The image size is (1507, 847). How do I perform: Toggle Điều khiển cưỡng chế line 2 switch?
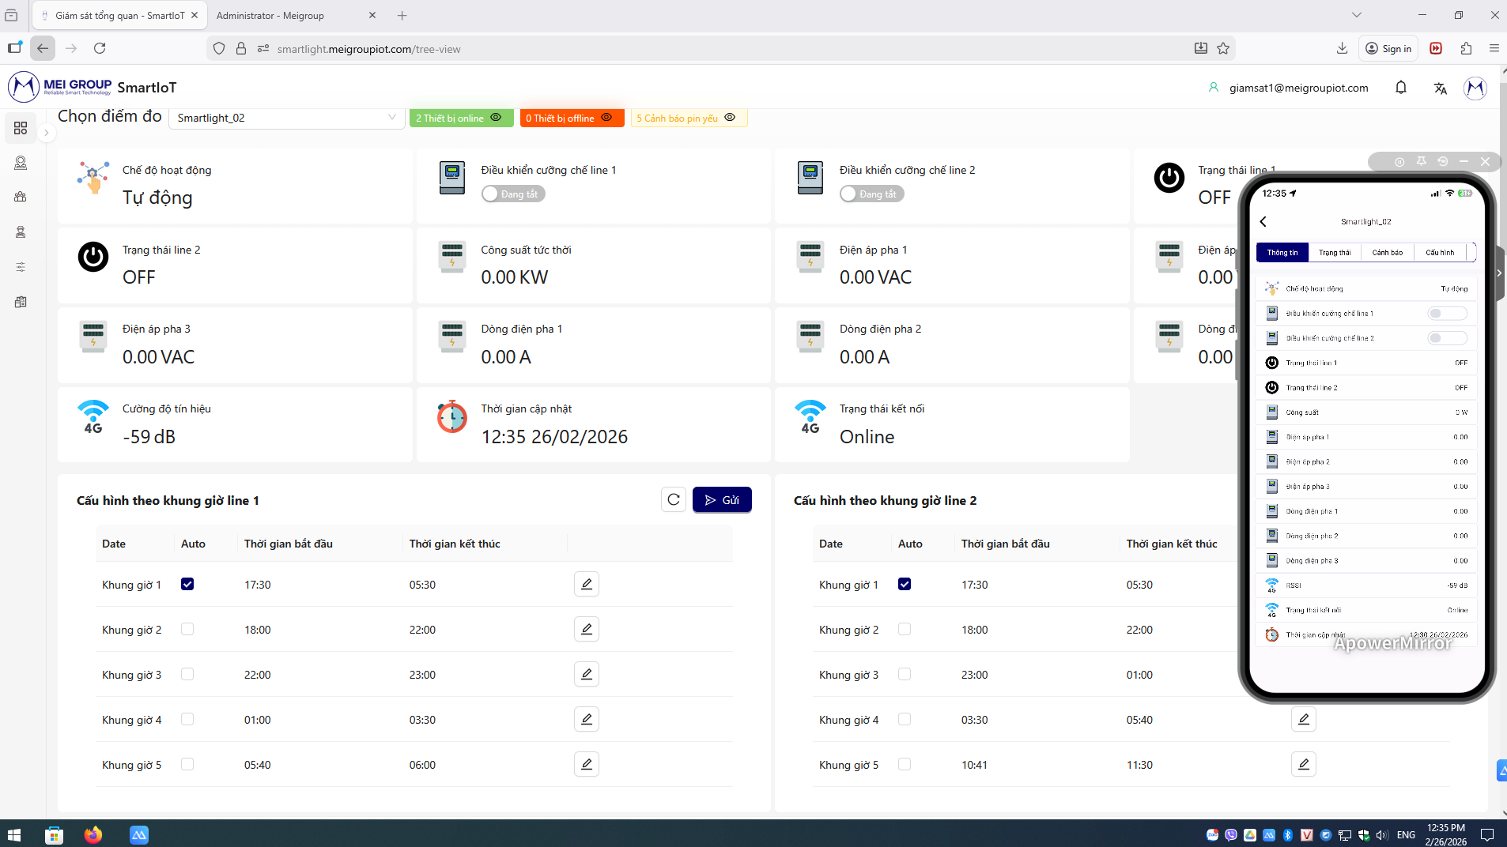(x=871, y=194)
